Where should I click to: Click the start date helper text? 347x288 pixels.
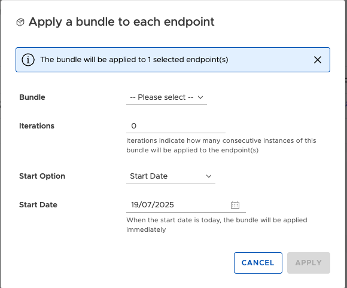[217, 225]
